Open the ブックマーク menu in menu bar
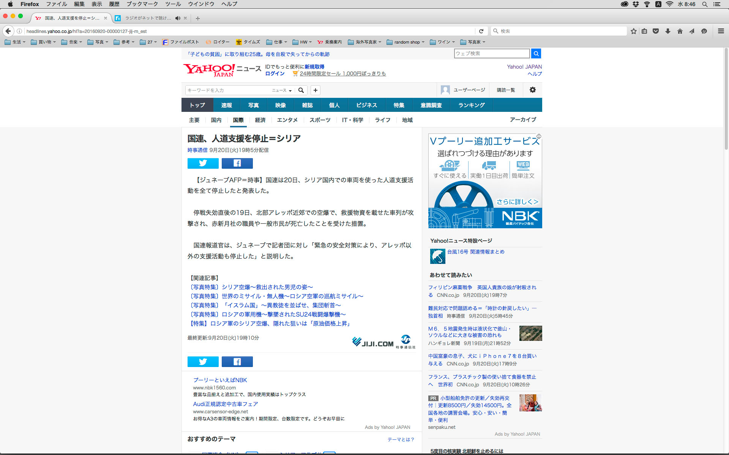This screenshot has height=455, width=729. point(142,4)
